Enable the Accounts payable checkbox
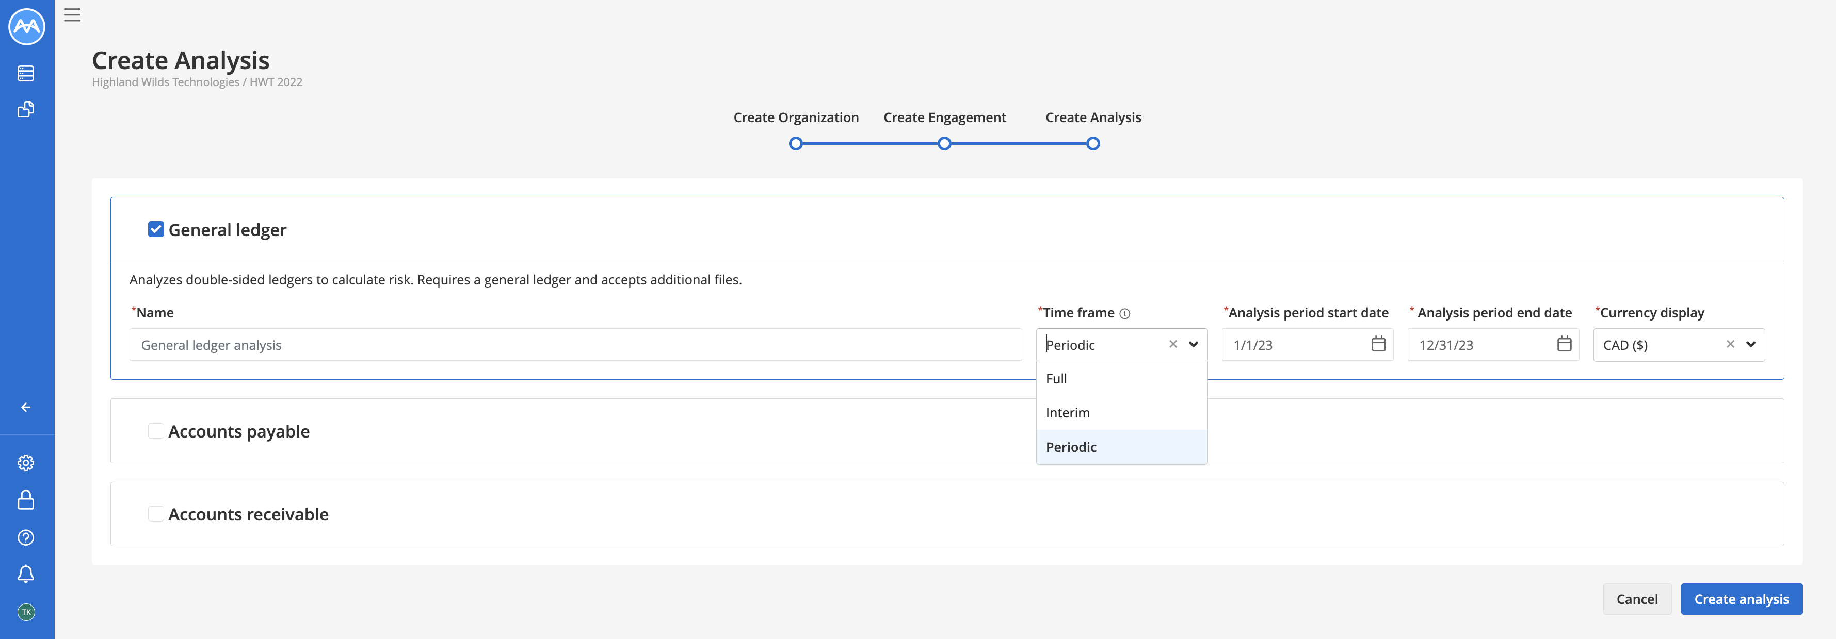The image size is (1836, 639). point(155,430)
